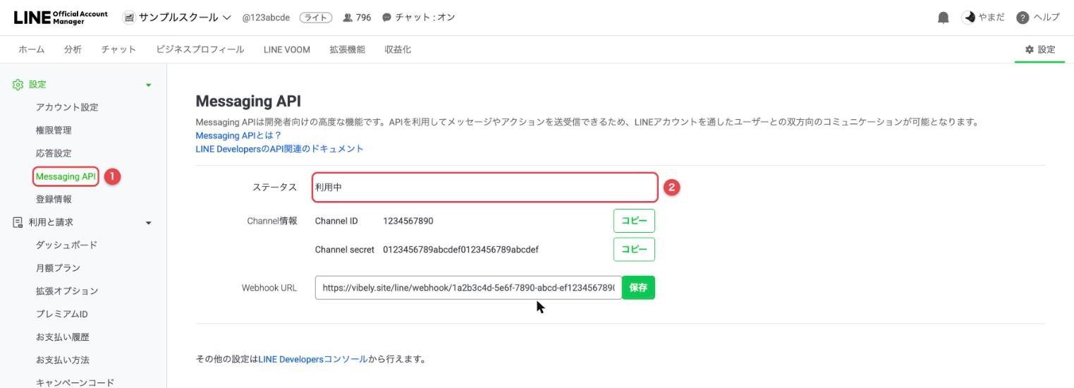Open 拡張オプション in the sidebar
1074x388 pixels.
pyautogui.click(x=67, y=291)
